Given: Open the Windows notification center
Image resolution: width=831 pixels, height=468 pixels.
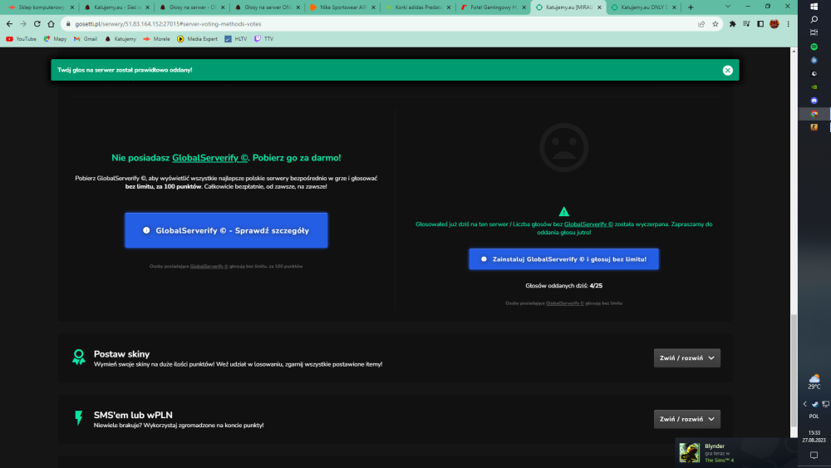Looking at the screenshot, I should (814, 456).
